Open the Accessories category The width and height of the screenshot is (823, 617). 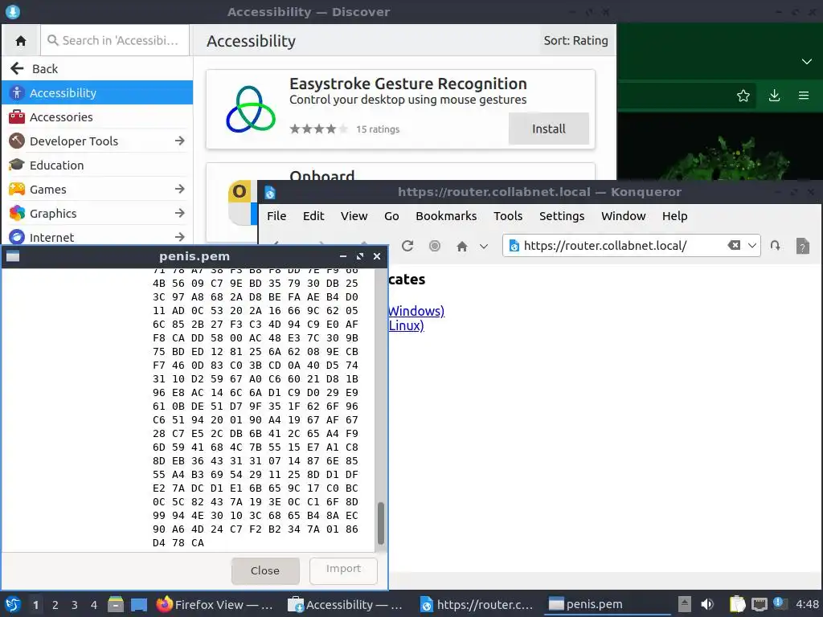[97, 117]
